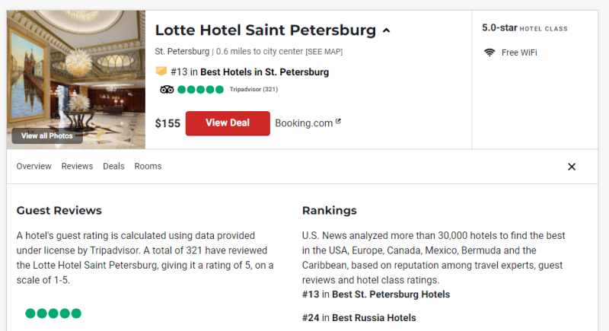The width and height of the screenshot is (609, 331).
Task: Select the Rooms tab
Action: 148,166
